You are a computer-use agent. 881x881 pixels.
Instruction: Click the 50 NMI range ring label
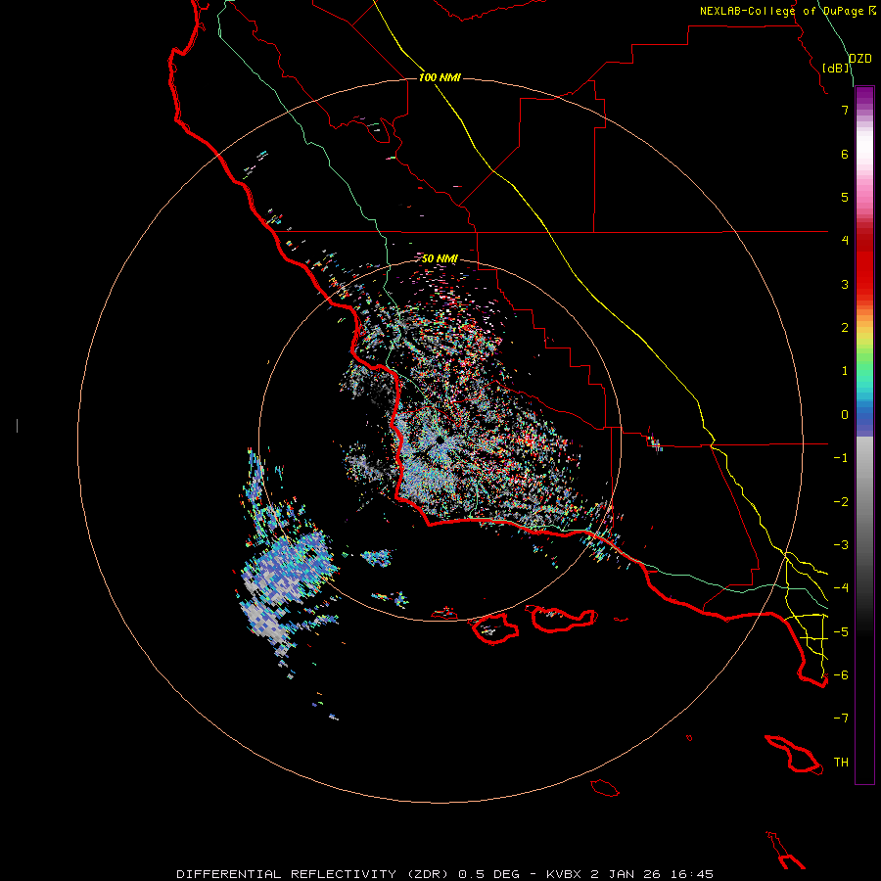pyautogui.click(x=440, y=258)
